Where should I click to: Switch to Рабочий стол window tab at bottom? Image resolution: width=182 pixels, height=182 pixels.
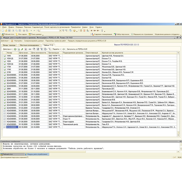coord(12,154)
